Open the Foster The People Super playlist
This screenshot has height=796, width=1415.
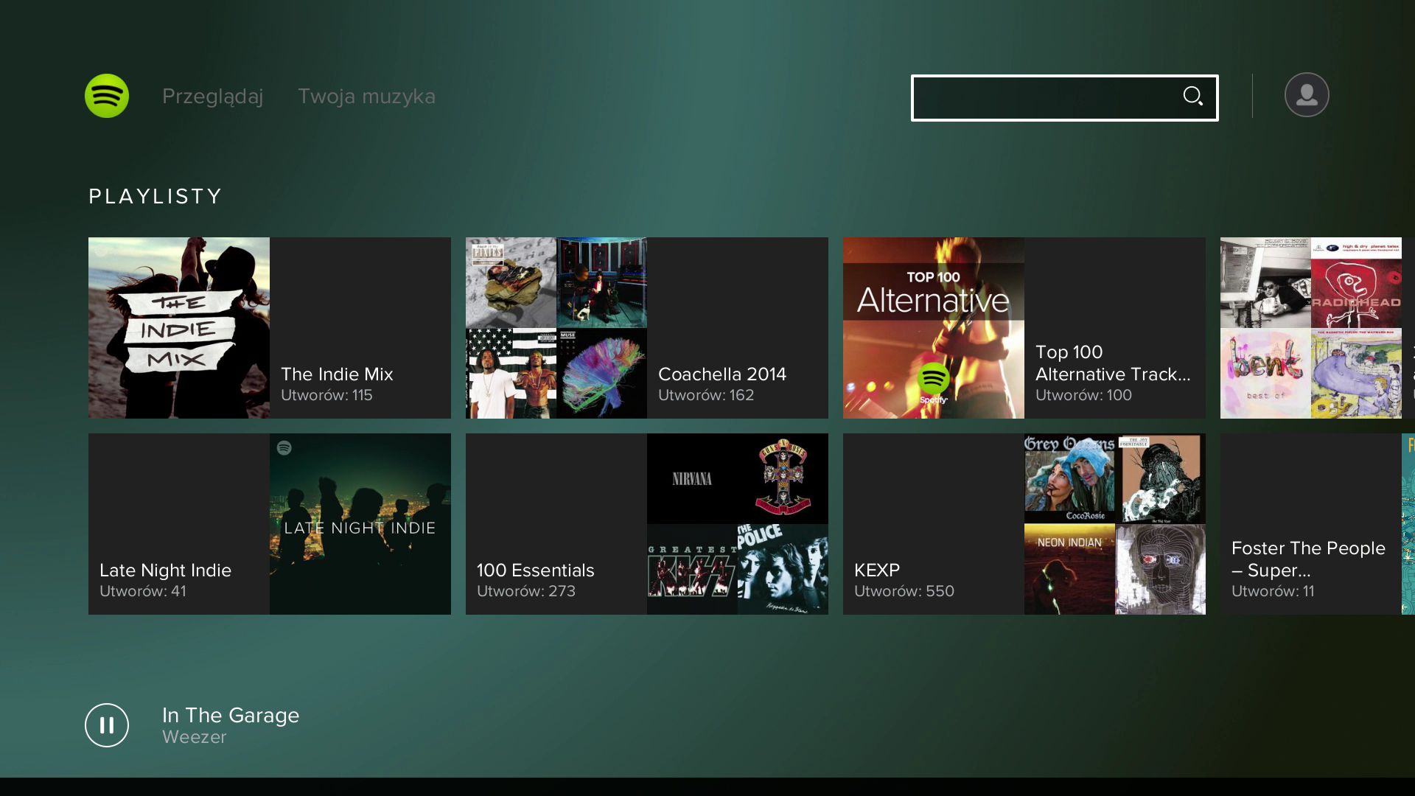pos(1307,559)
